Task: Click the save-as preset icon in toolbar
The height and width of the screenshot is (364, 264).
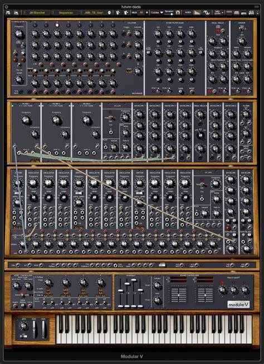Action: [x=16, y=12]
